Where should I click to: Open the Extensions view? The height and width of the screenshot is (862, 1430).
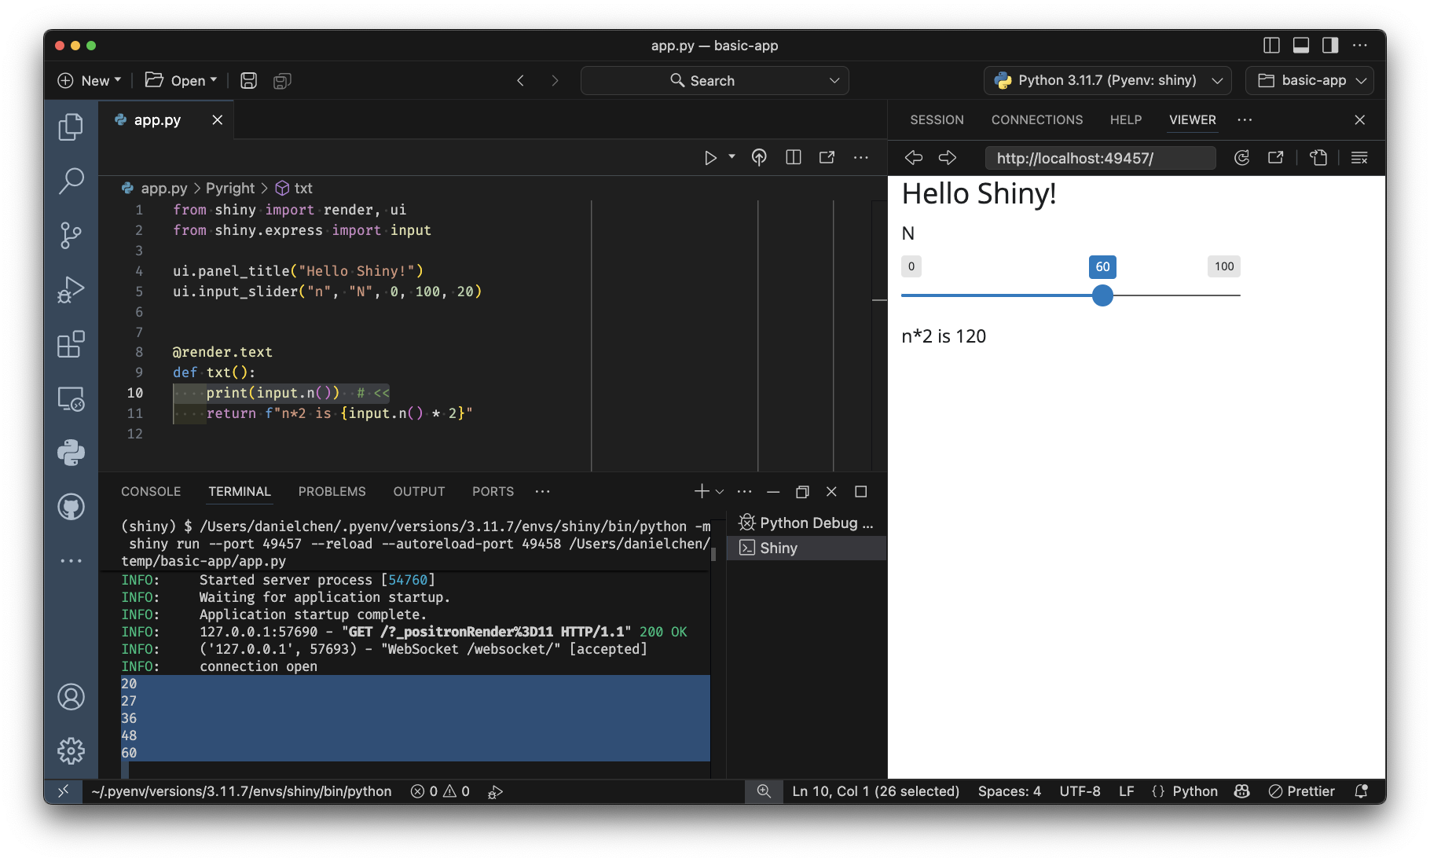[x=71, y=344]
